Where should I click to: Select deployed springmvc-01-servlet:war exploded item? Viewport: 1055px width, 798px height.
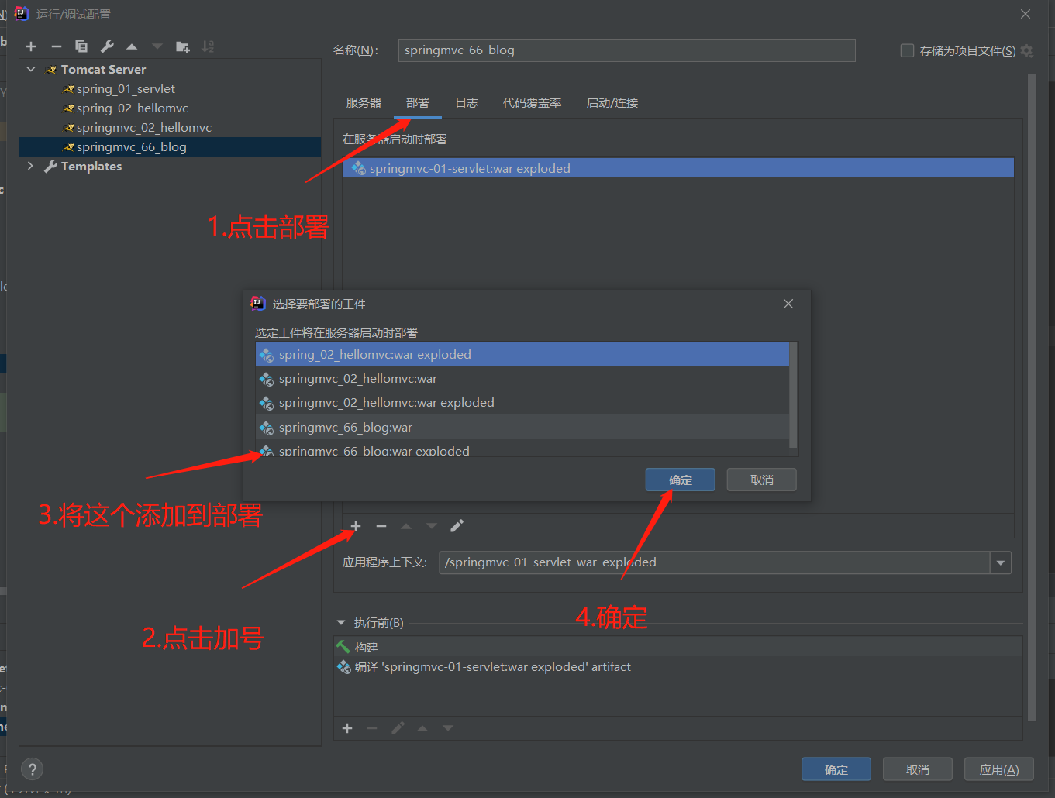pyautogui.click(x=678, y=168)
